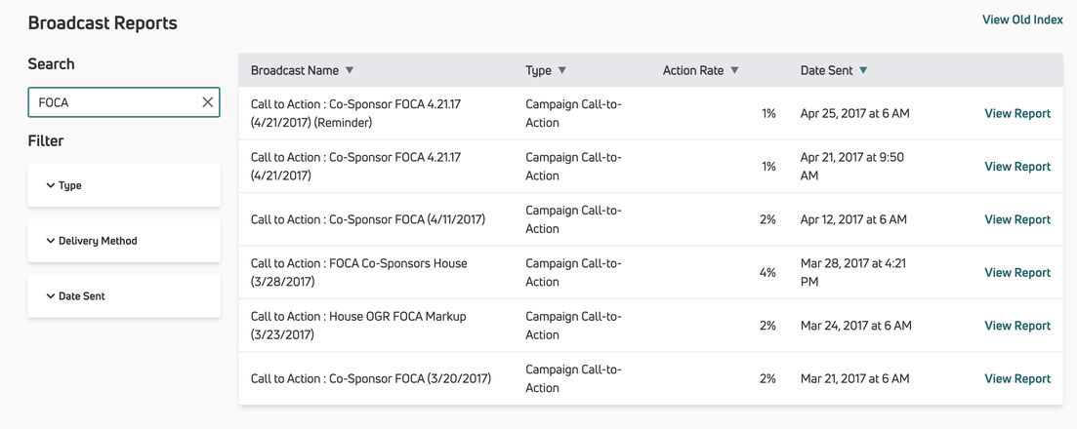The width and height of the screenshot is (1077, 429).
Task: Sort by Type column arrow
Action: 562,70
